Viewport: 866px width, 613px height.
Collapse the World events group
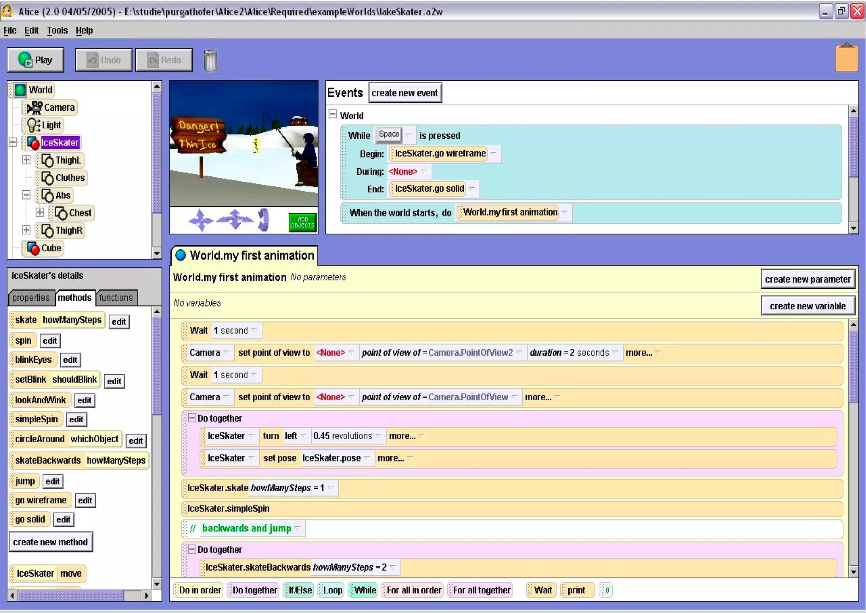click(333, 115)
